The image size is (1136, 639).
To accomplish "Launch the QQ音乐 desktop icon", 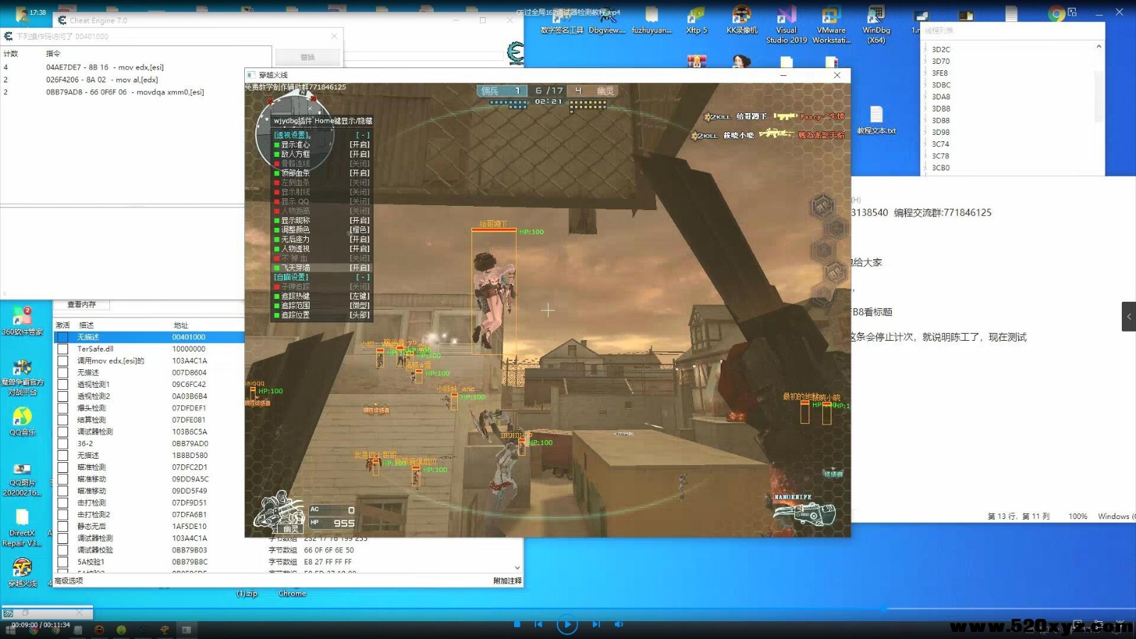I will (22, 421).
